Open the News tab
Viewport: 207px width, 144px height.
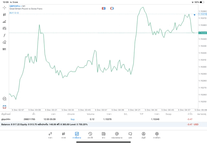click(103, 135)
